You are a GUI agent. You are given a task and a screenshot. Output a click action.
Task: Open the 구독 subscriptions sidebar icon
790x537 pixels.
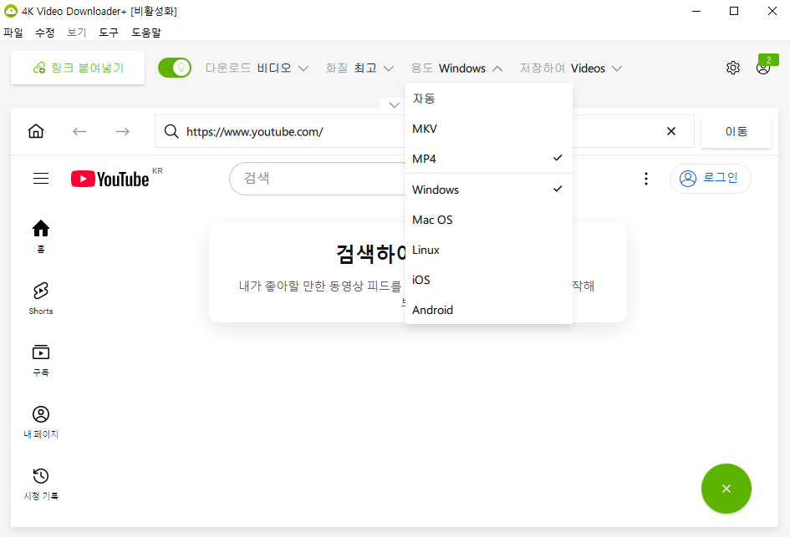41,360
